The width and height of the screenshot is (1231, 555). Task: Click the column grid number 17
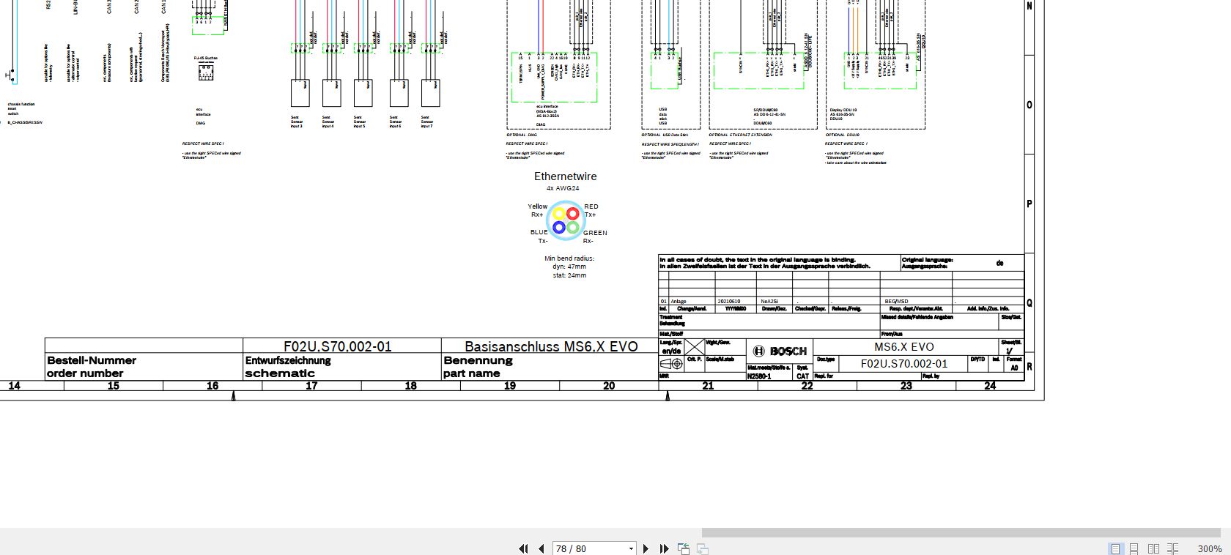pos(311,386)
